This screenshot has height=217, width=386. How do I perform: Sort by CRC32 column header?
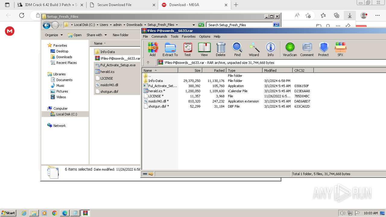coord(303,71)
